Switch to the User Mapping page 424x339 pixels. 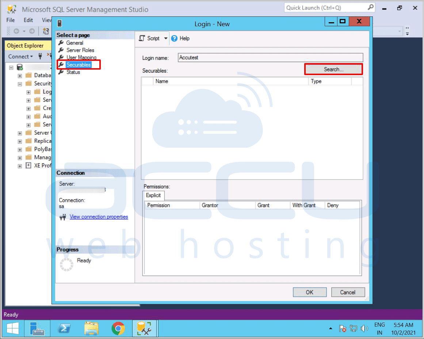(x=81, y=58)
